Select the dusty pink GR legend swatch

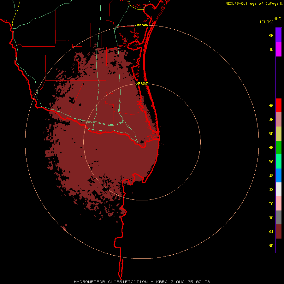coord(279,120)
